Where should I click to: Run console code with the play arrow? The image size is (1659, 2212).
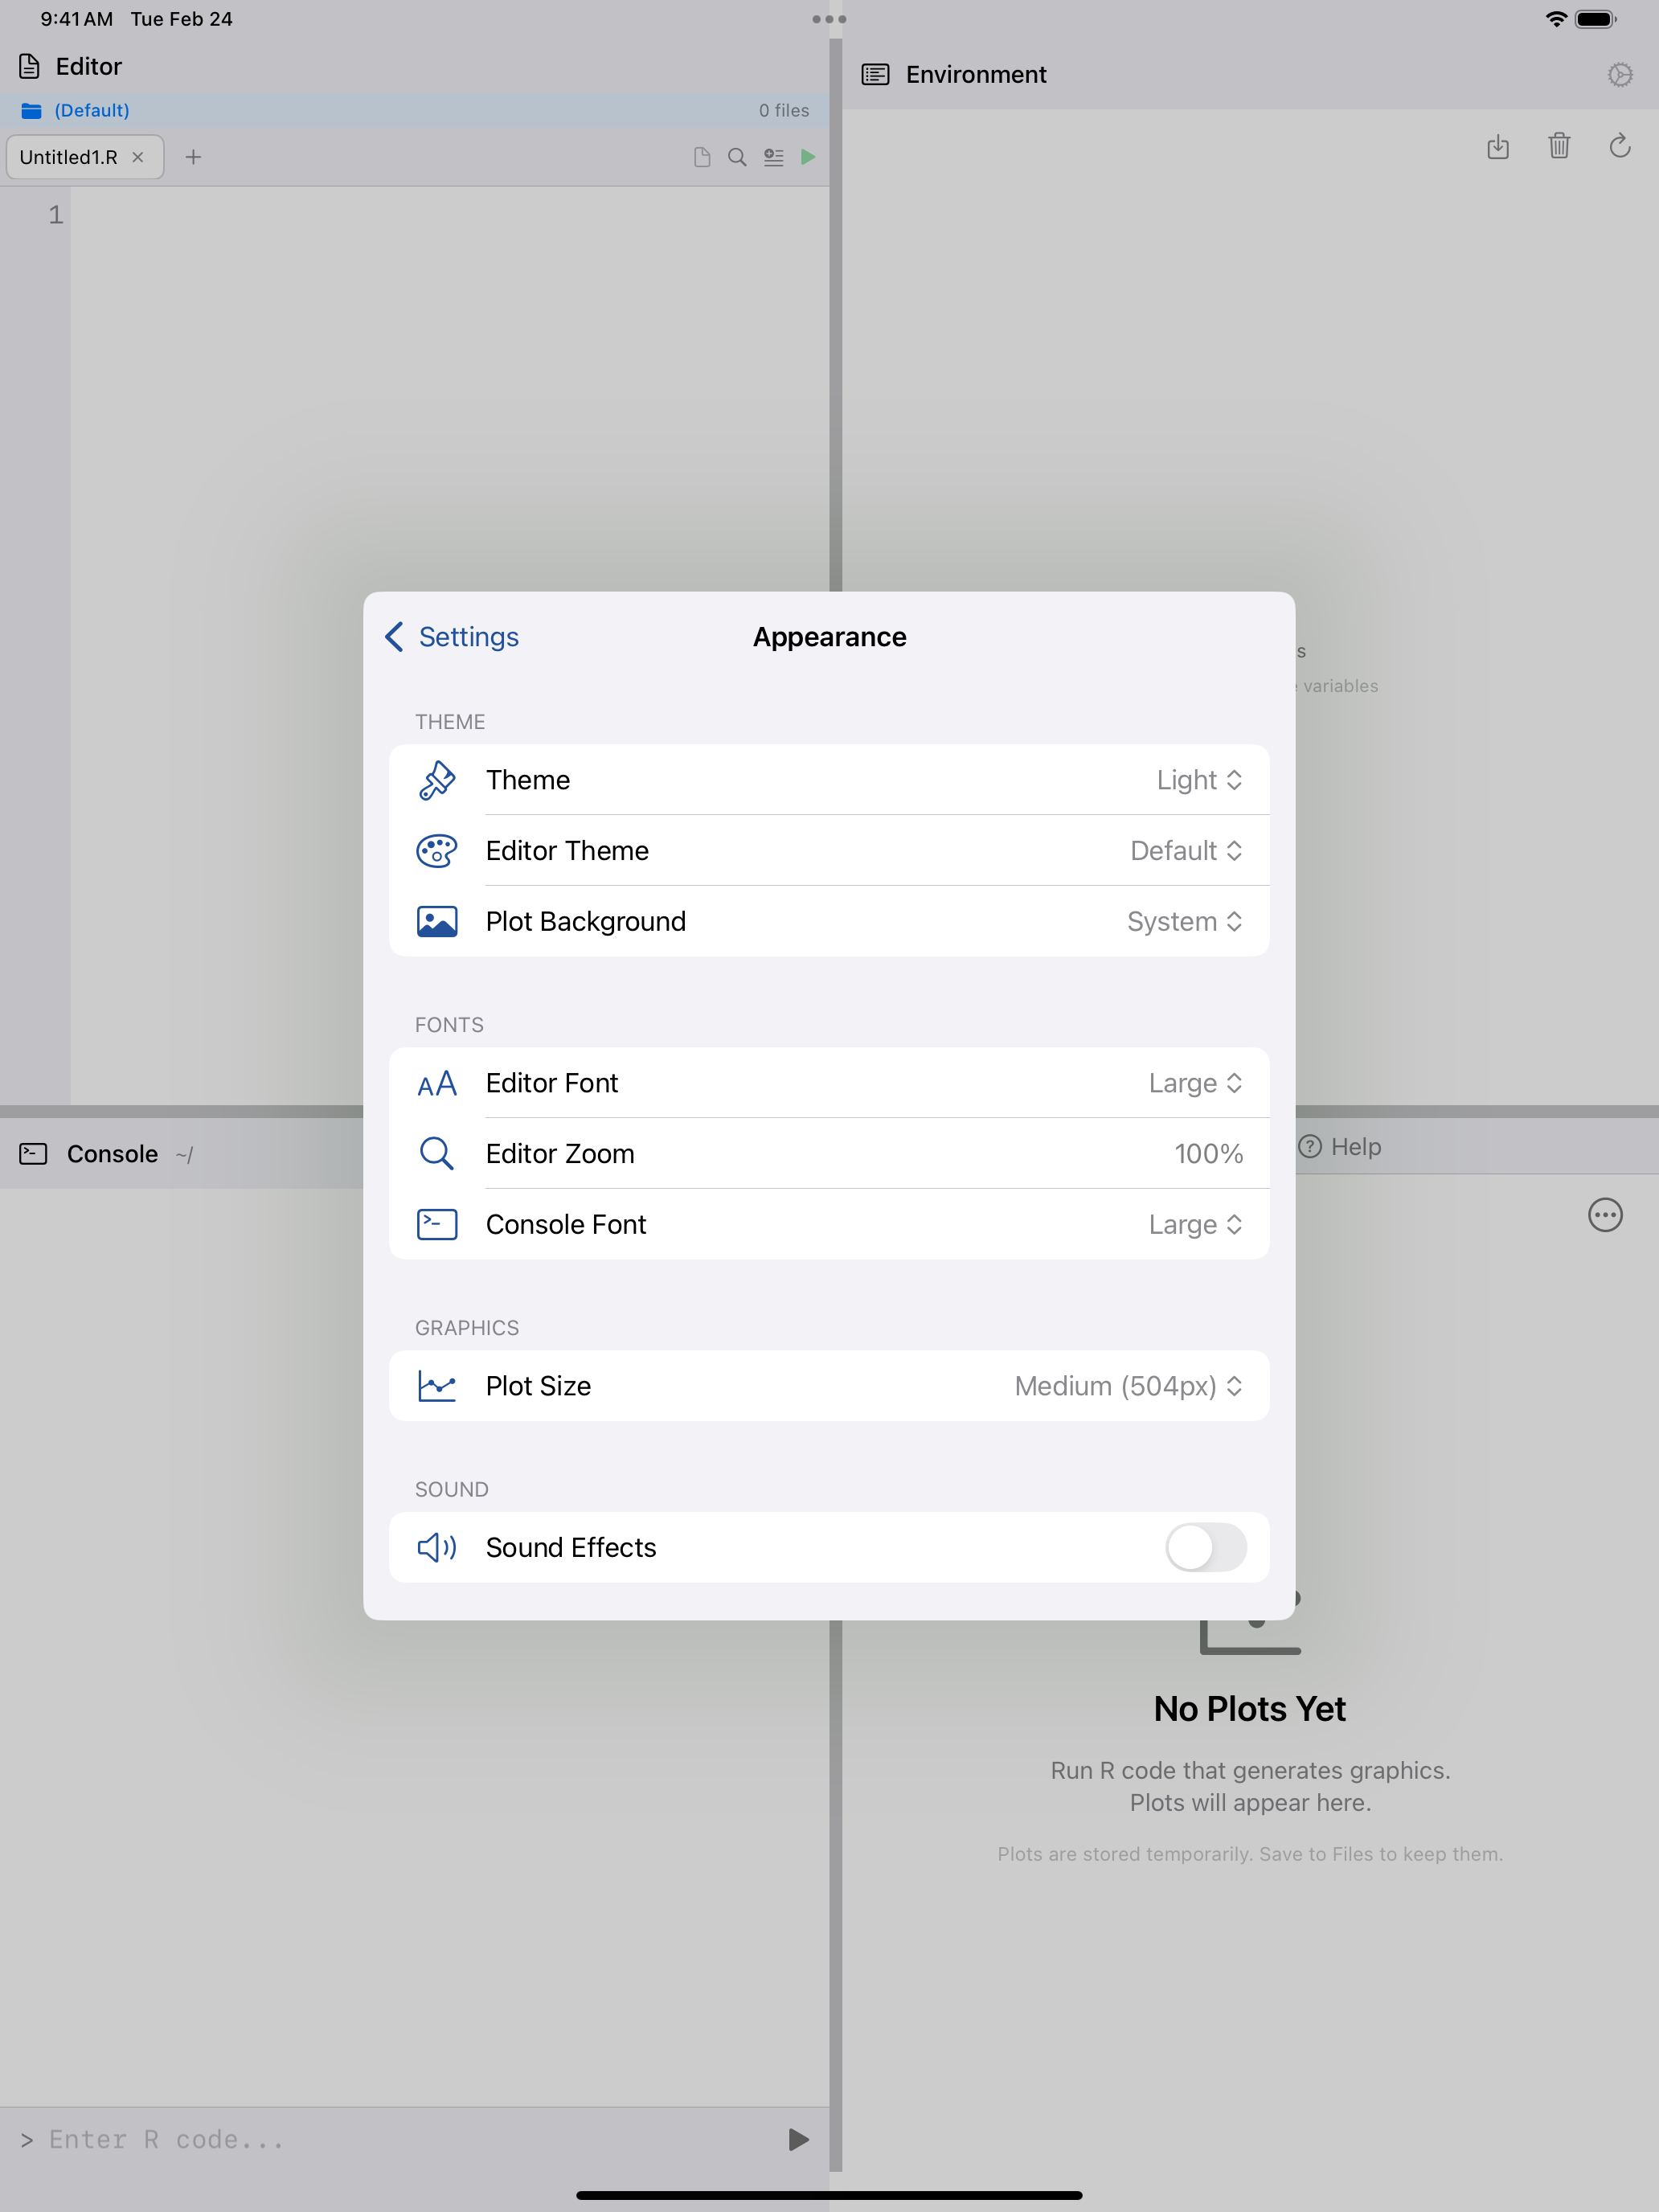(796, 2139)
